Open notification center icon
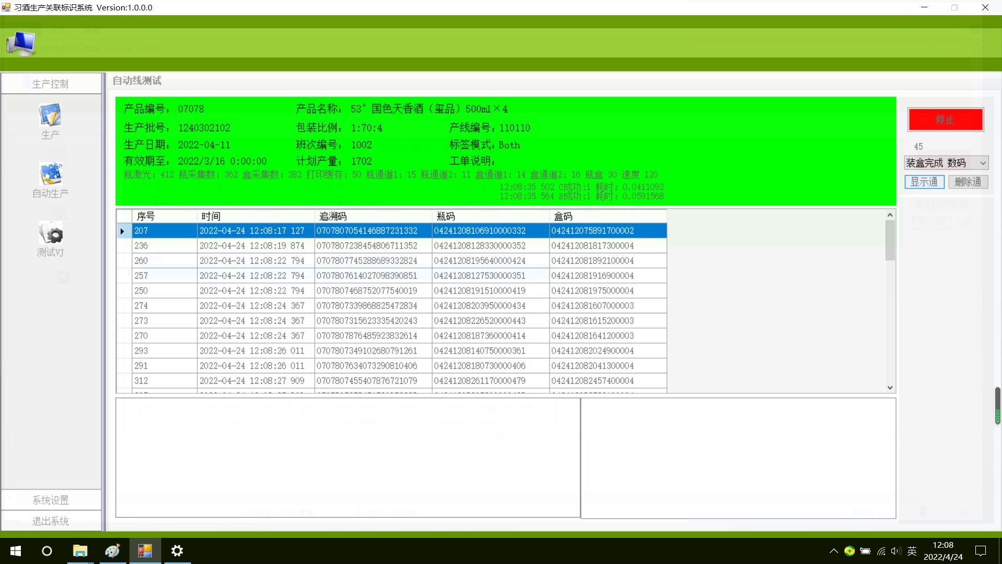 click(x=980, y=551)
